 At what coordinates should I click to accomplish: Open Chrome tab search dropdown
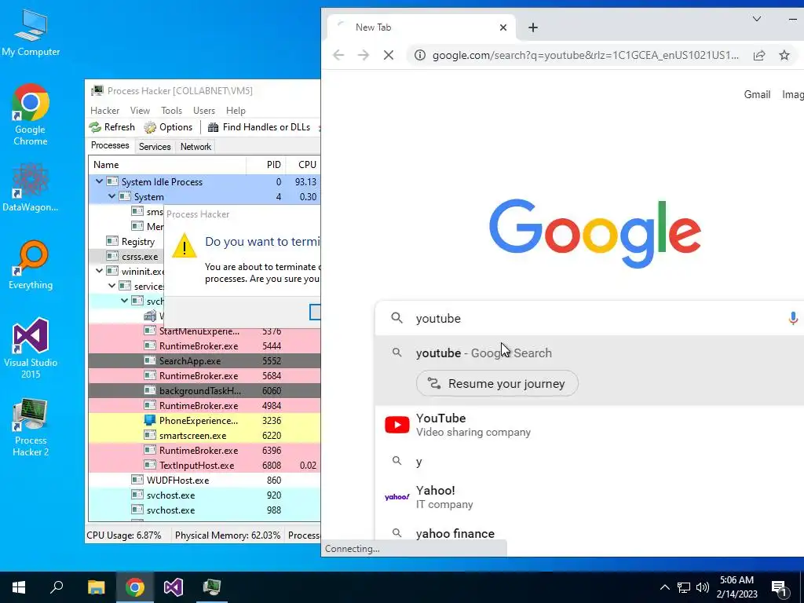tap(756, 19)
